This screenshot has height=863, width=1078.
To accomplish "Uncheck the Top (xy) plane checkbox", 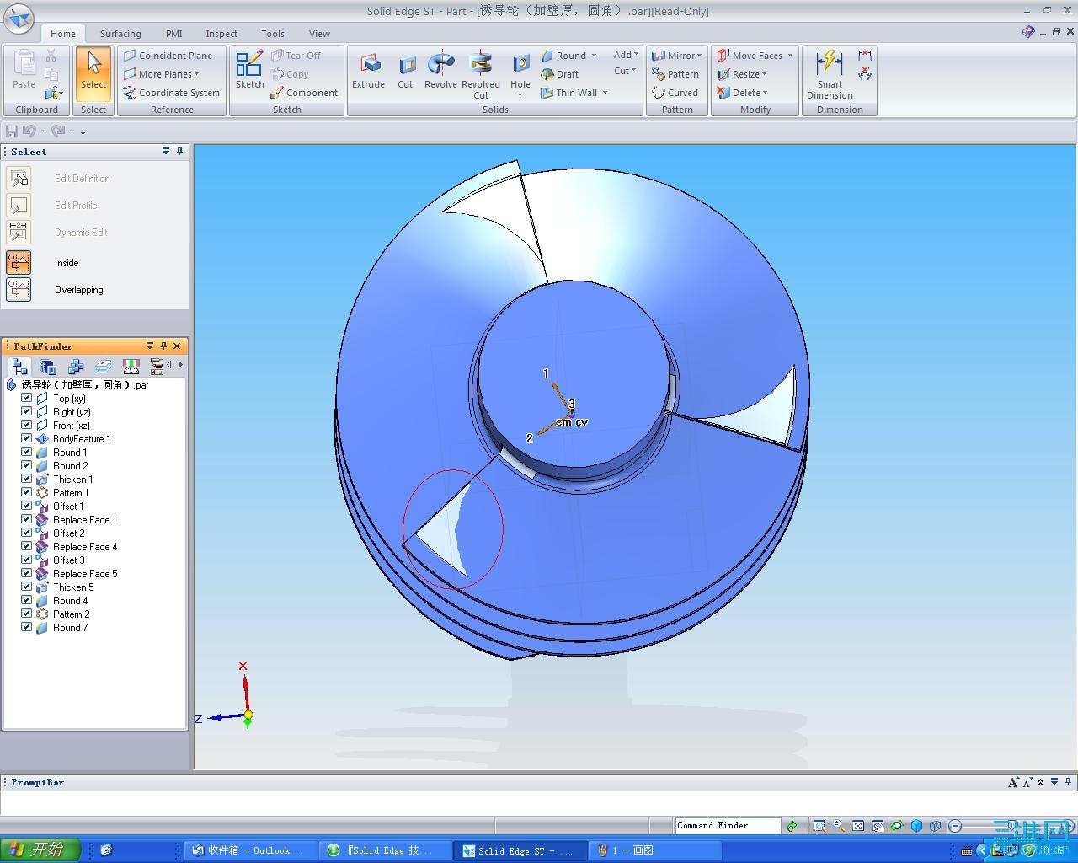I will tap(26, 398).
